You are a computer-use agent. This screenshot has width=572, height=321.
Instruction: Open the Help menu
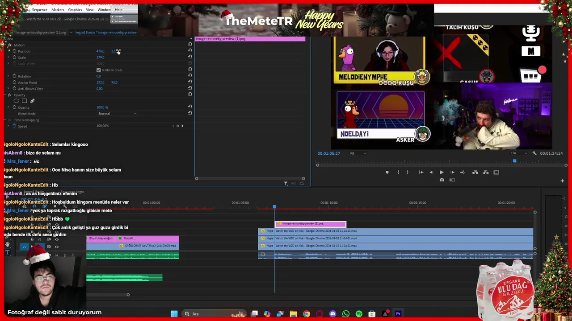pyautogui.click(x=118, y=9)
